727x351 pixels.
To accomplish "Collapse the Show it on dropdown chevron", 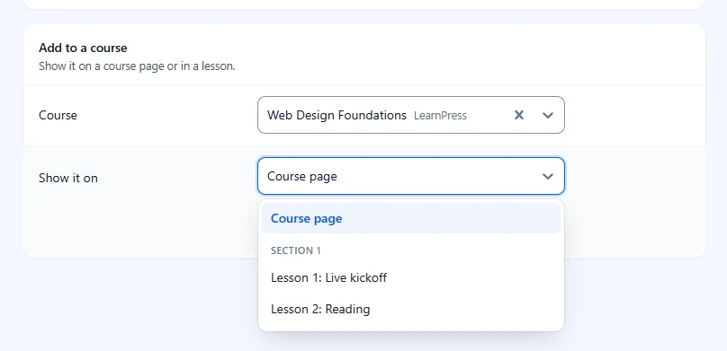I will pyautogui.click(x=548, y=176).
